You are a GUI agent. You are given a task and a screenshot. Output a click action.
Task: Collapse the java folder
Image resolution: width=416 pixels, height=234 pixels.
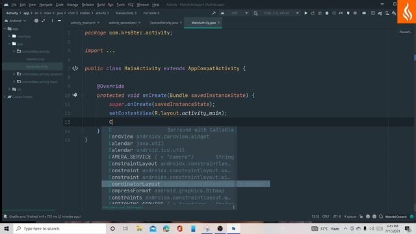tap(10, 44)
